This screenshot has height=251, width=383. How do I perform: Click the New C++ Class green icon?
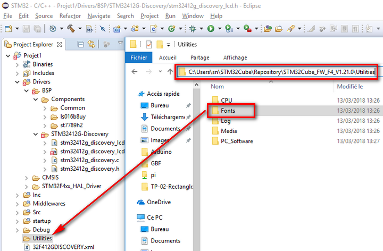[172, 29]
